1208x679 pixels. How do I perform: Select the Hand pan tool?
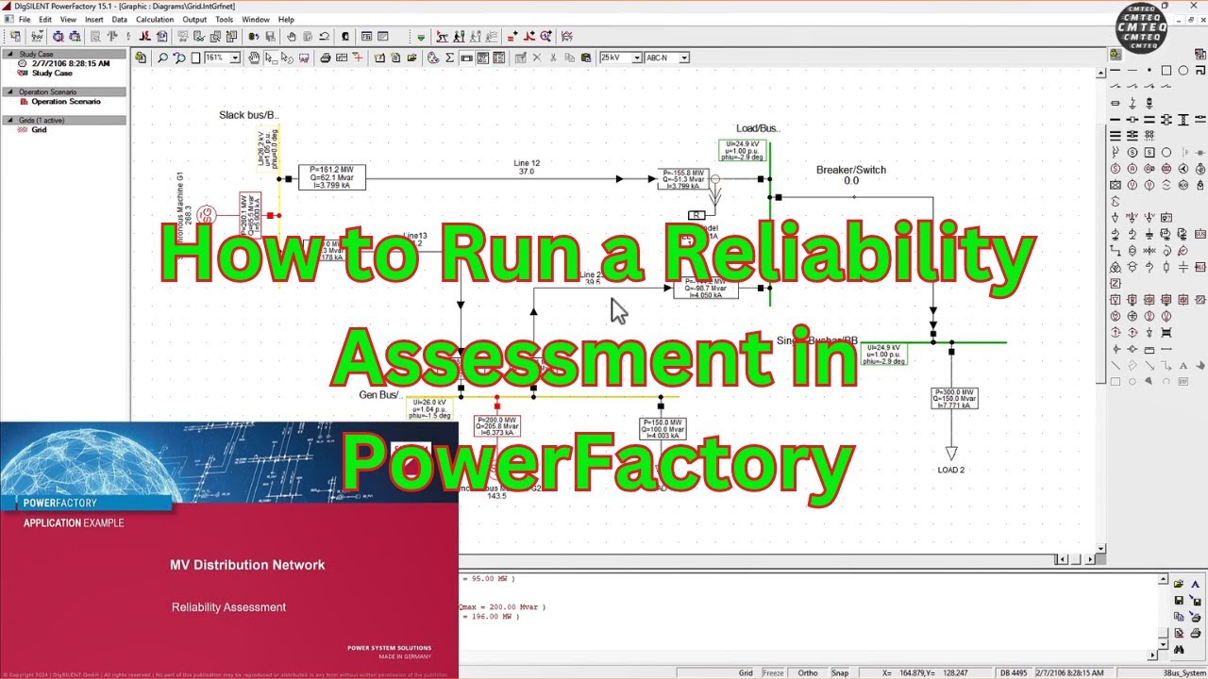point(254,58)
